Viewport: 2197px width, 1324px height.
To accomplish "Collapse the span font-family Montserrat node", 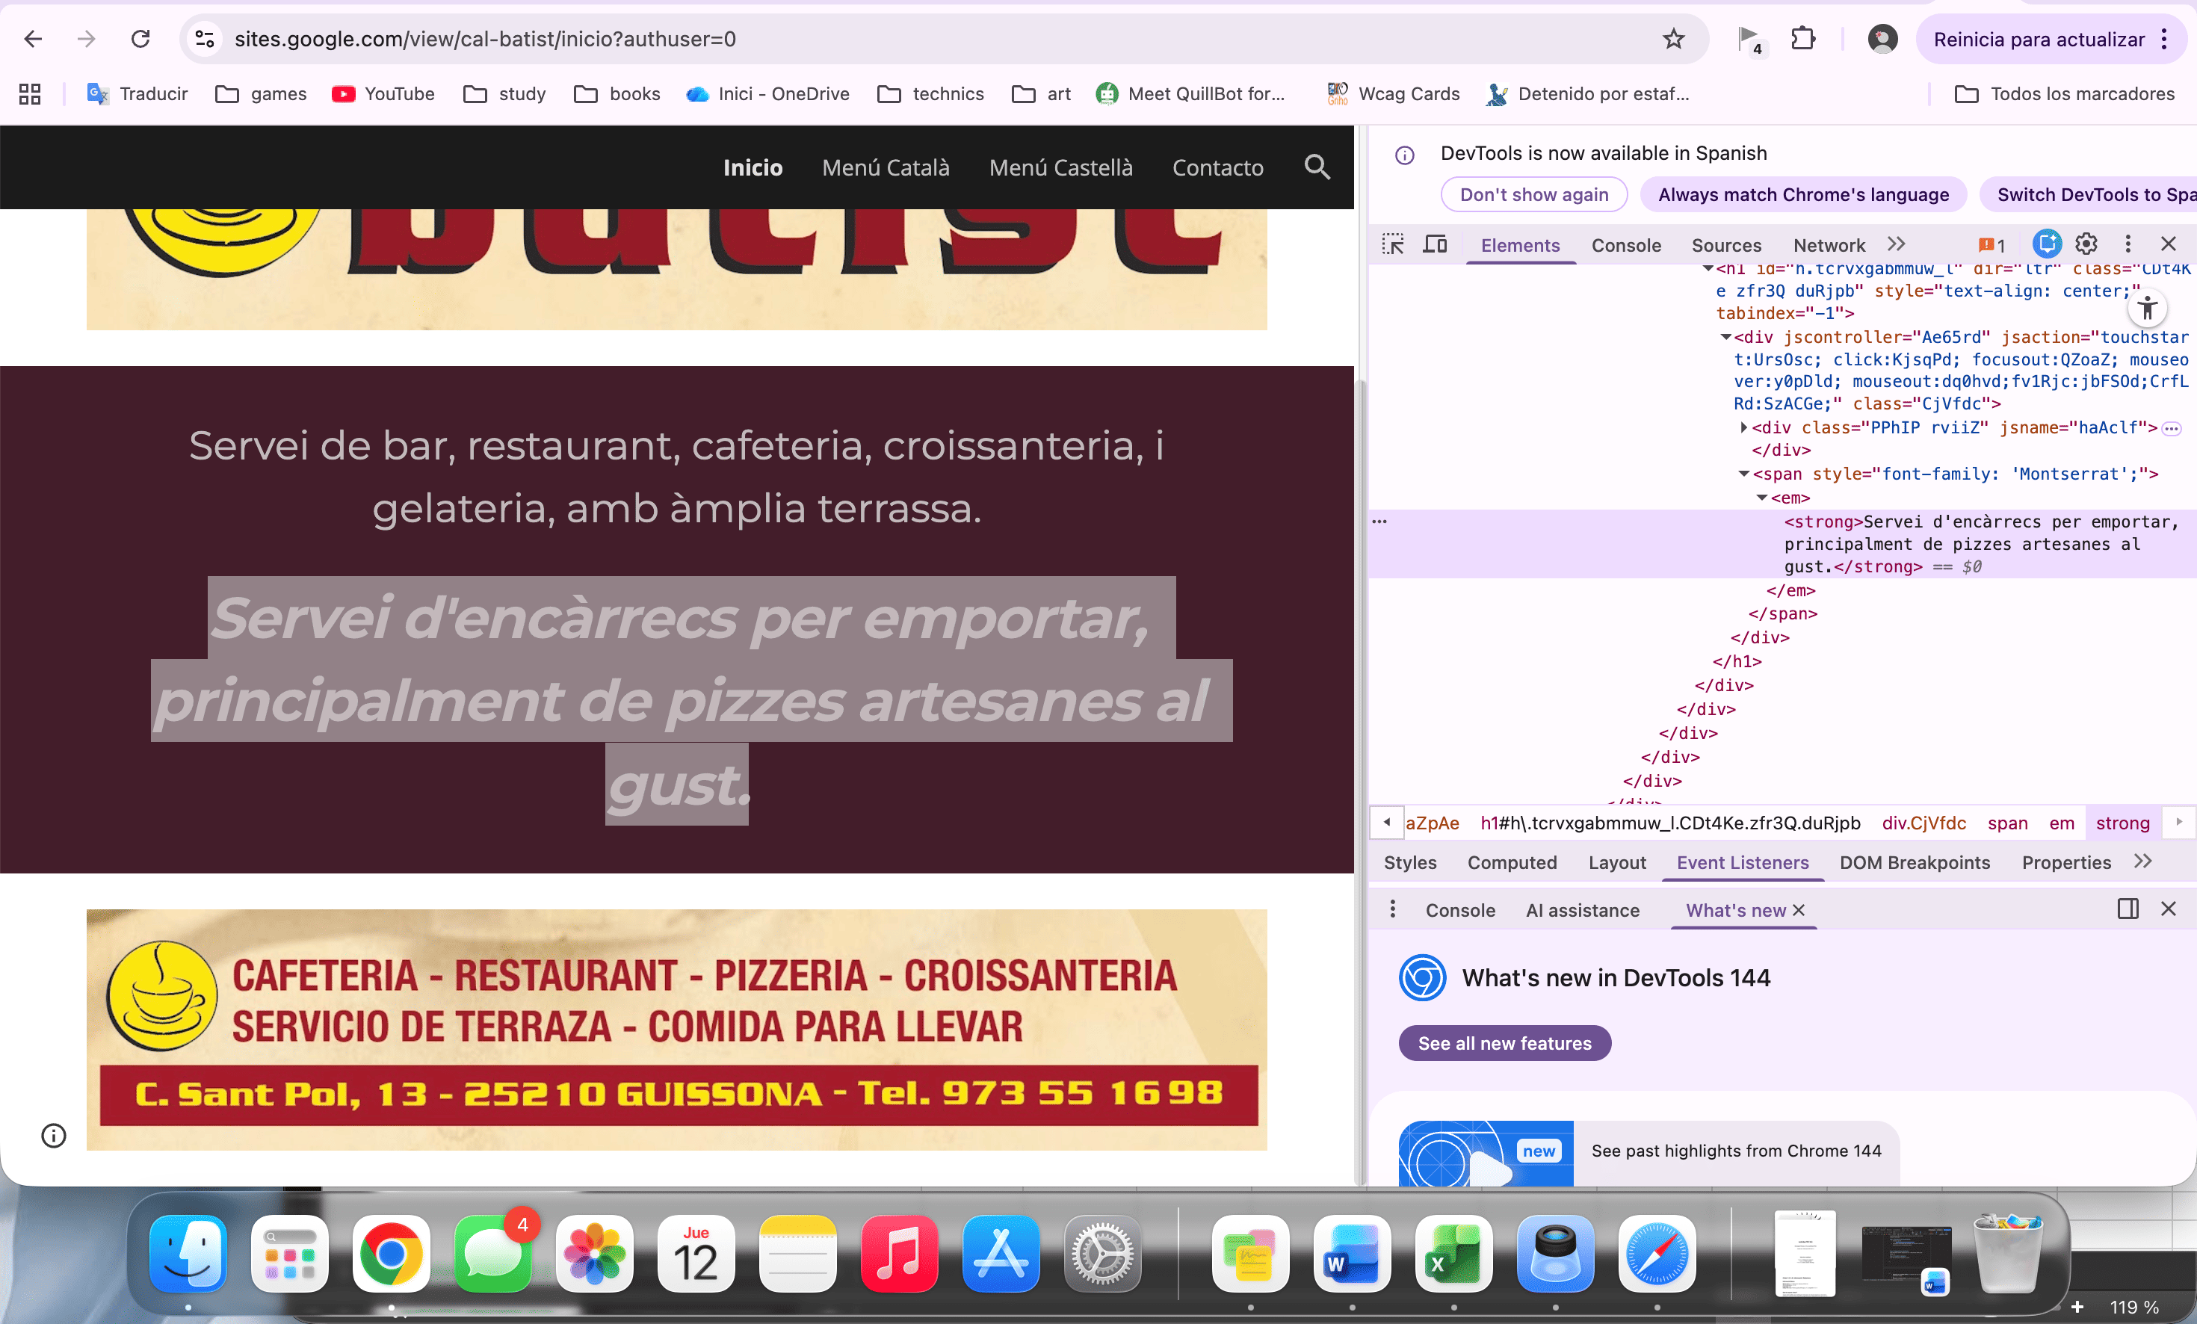I will 1744,474.
